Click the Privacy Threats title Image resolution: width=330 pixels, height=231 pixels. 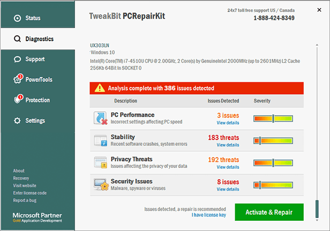tap(132, 159)
